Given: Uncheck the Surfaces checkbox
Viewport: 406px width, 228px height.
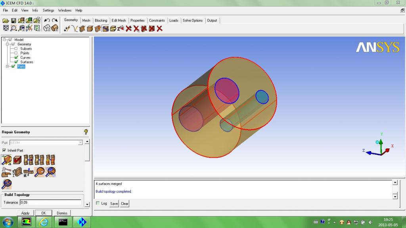Looking at the screenshot, I should coord(16,62).
